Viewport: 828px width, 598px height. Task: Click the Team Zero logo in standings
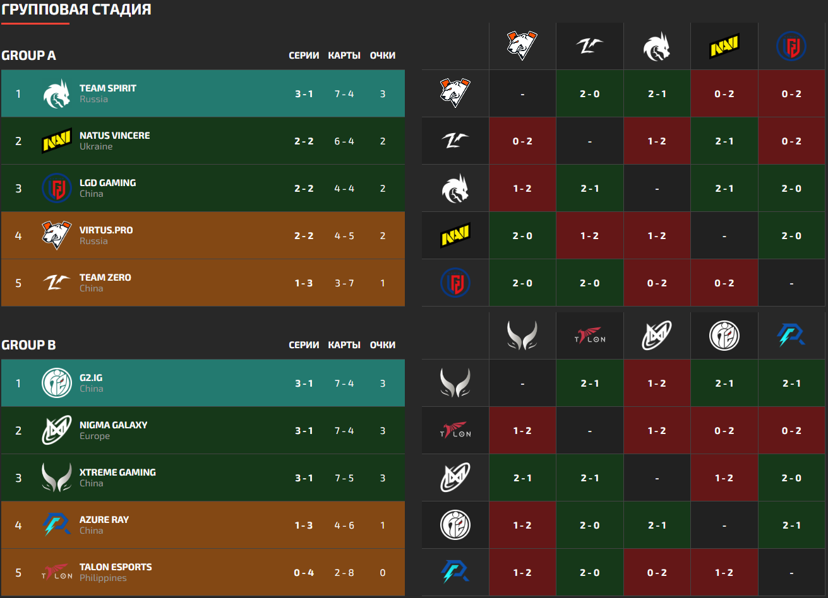[57, 283]
